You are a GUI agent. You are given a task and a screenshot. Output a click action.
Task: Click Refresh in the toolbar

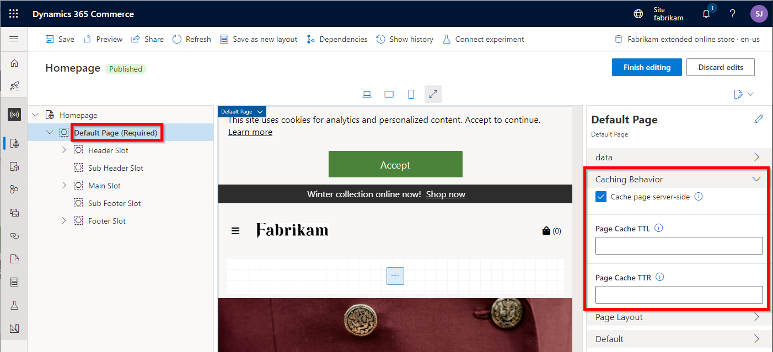(192, 39)
